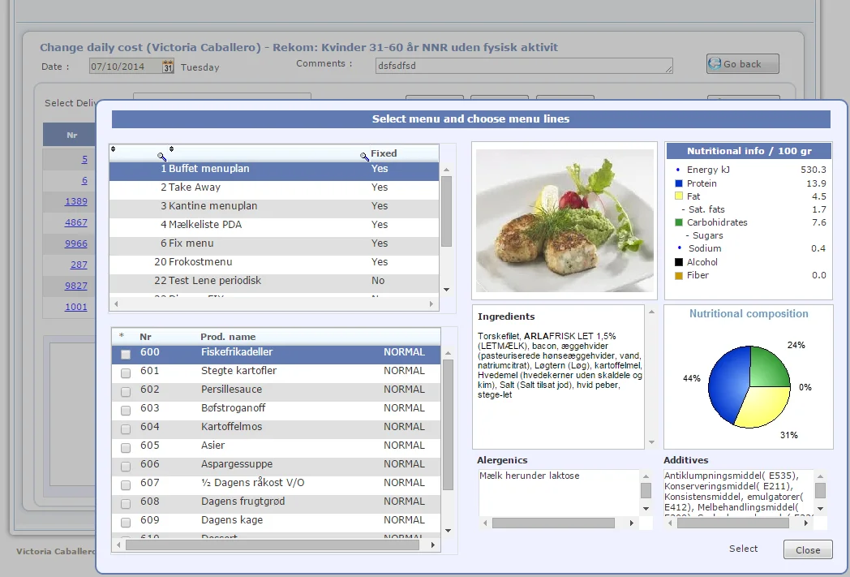Click the Comments text field
This screenshot has width=850, height=577.
(x=523, y=66)
